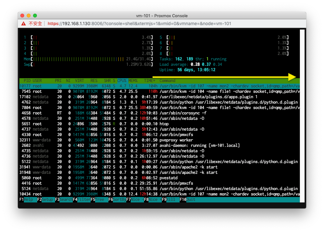The height and width of the screenshot is (232, 324).
Task: Select netdata process row PID 4735
Action: pos(160,151)
